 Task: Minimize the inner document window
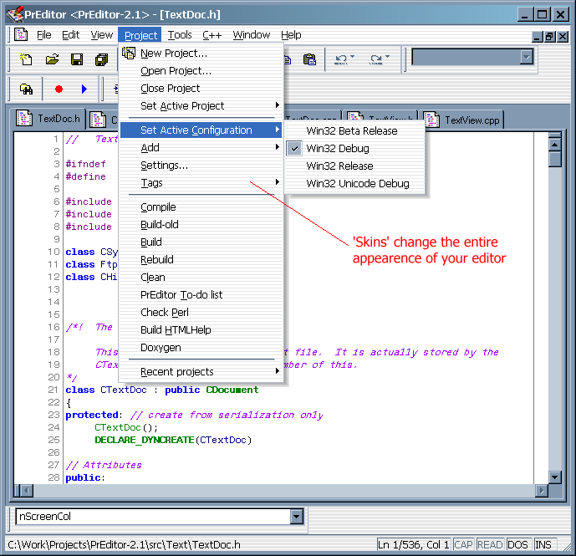click(538, 37)
